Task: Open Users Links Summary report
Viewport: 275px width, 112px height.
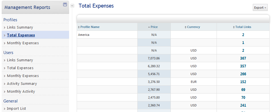Action: pyautogui.click(x=20, y=60)
